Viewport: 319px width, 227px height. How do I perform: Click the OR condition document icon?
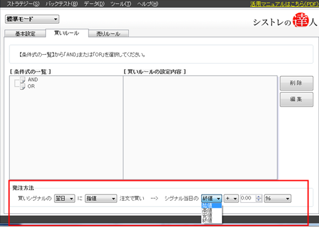(22, 86)
